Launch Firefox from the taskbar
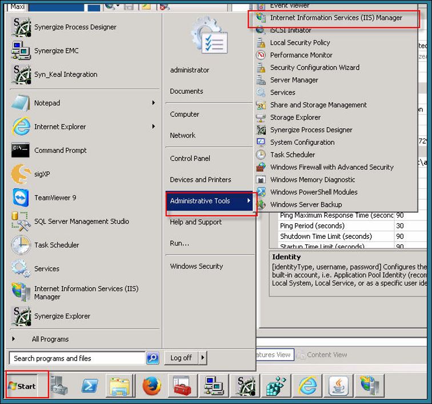This screenshot has width=432, height=404. pos(152,386)
